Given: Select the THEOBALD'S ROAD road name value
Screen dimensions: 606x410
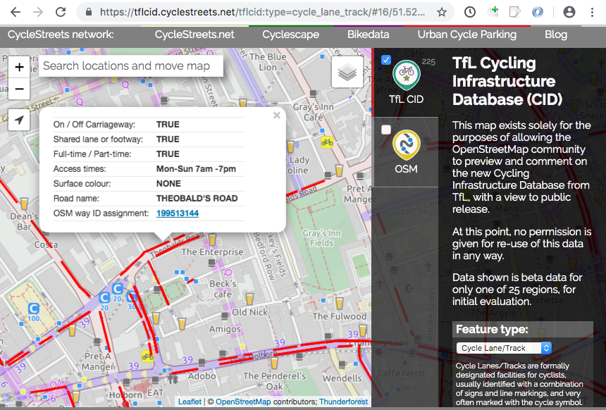Looking at the screenshot, I should (x=197, y=199).
